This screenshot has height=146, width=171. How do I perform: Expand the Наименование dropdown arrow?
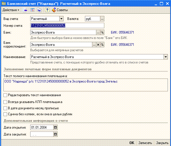tap(166, 57)
